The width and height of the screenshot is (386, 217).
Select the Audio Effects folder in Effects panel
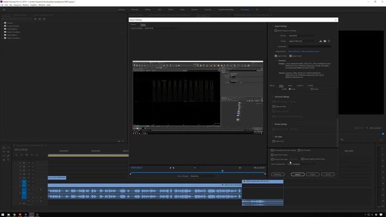click(x=12, y=29)
